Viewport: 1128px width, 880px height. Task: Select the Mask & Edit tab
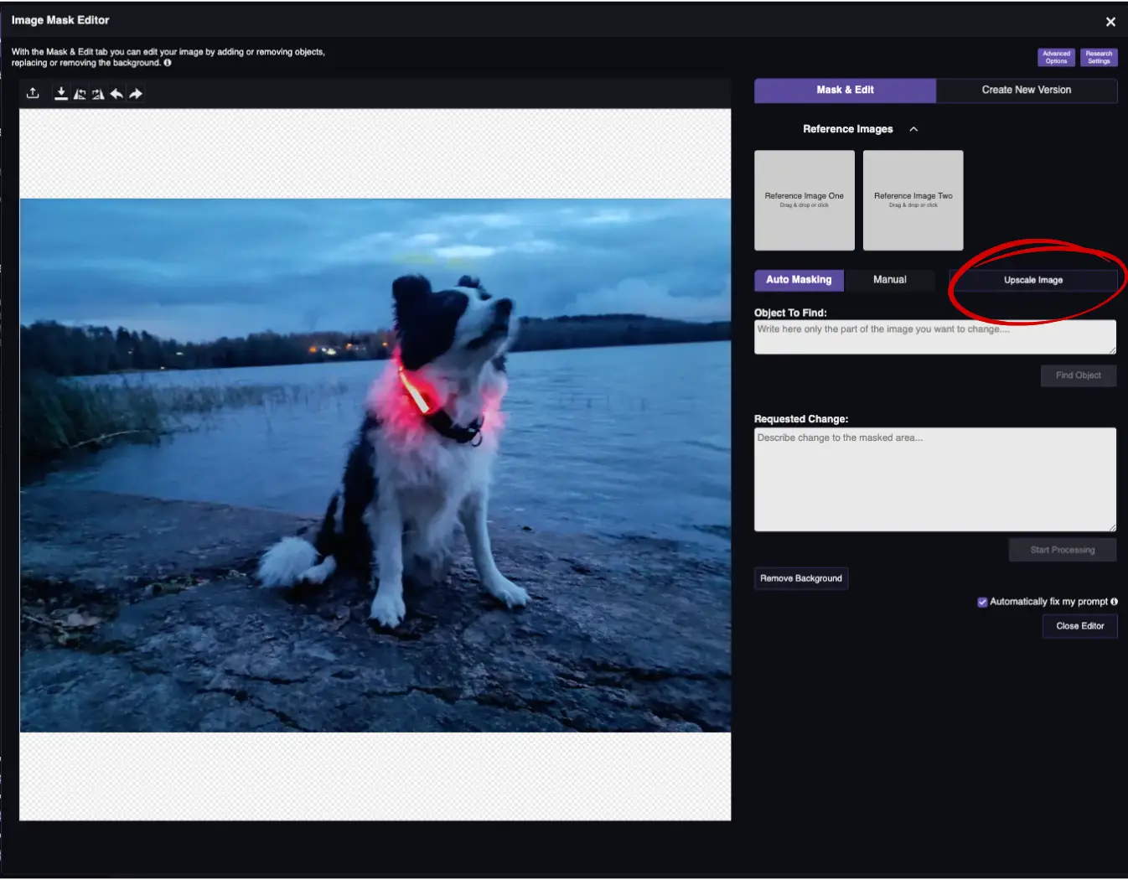tap(845, 90)
